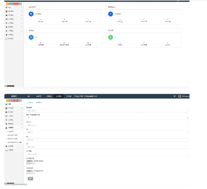Click the gray submit button below the form
207x189 pixels.
click(x=30, y=178)
